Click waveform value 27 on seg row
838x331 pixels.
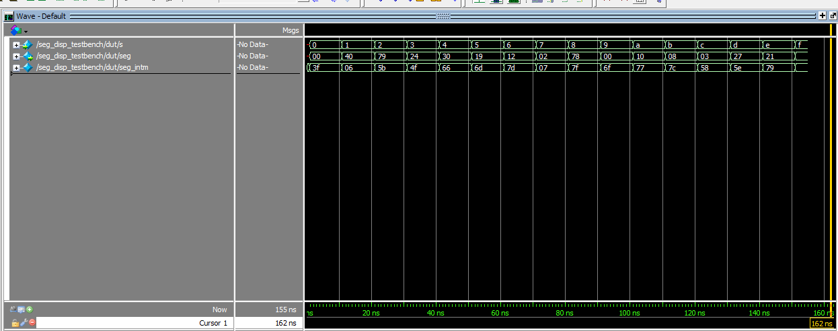click(x=736, y=56)
